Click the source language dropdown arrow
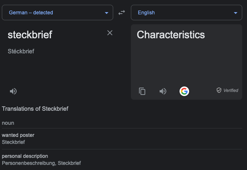Screen dimensions: 247x170 click(x=107, y=13)
